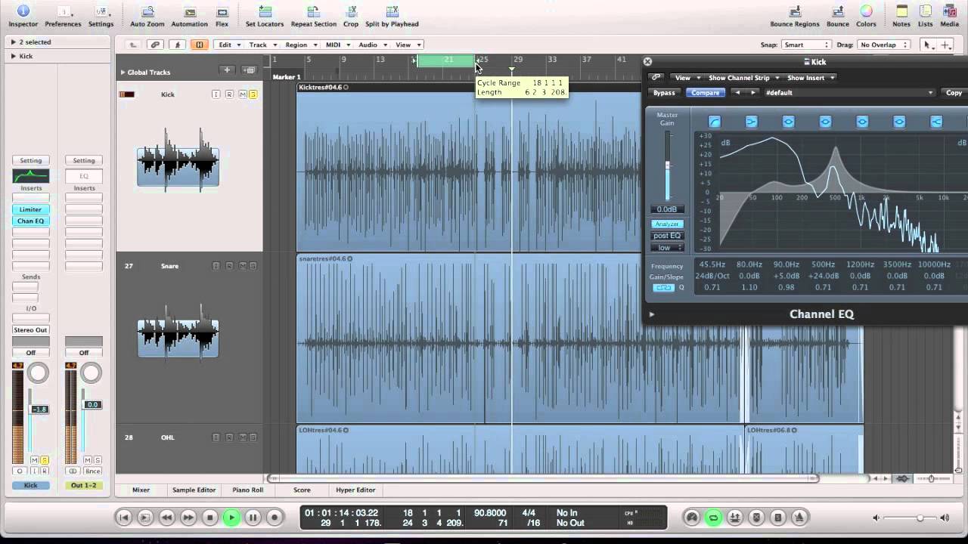Toggle Solo on the Kick track header
The width and height of the screenshot is (968, 544).
[253, 94]
